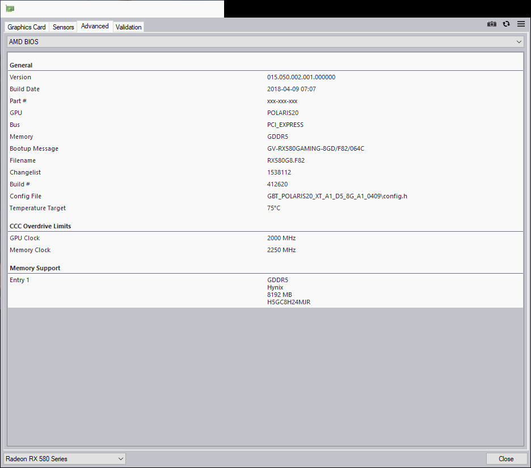Viewport: 531px width, 468px height.
Task: Open the Radeon RX 580 Series dropdown
Action: (64, 459)
